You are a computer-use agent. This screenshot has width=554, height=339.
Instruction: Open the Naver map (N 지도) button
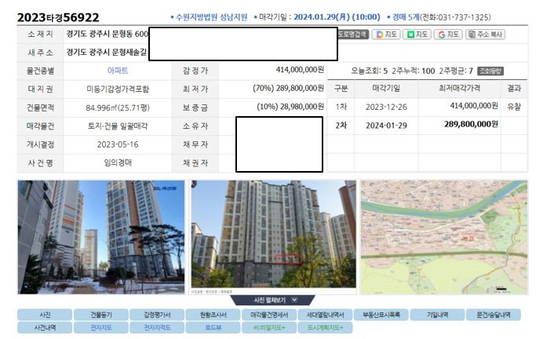417,35
